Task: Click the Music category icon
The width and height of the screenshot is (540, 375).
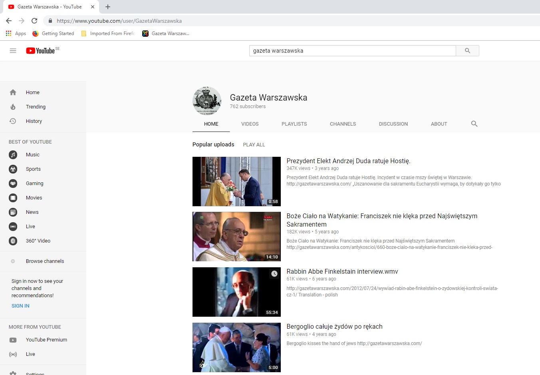Action: (x=13, y=155)
